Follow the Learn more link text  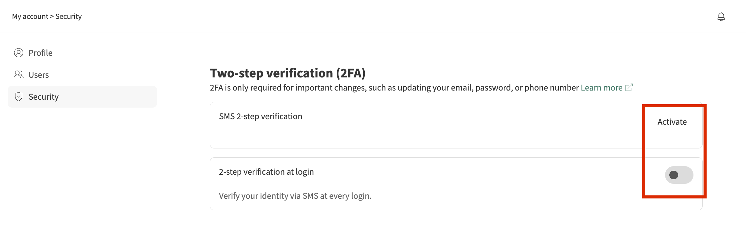coord(601,88)
